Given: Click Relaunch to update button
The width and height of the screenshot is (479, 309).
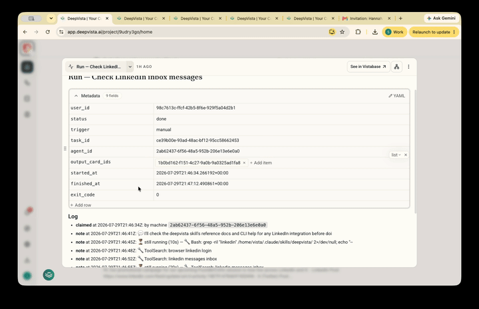Looking at the screenshot, I should coord(434,32).
